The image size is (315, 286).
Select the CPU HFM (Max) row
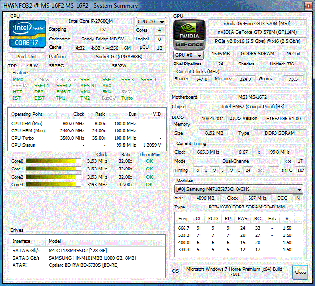pos(87,131)
